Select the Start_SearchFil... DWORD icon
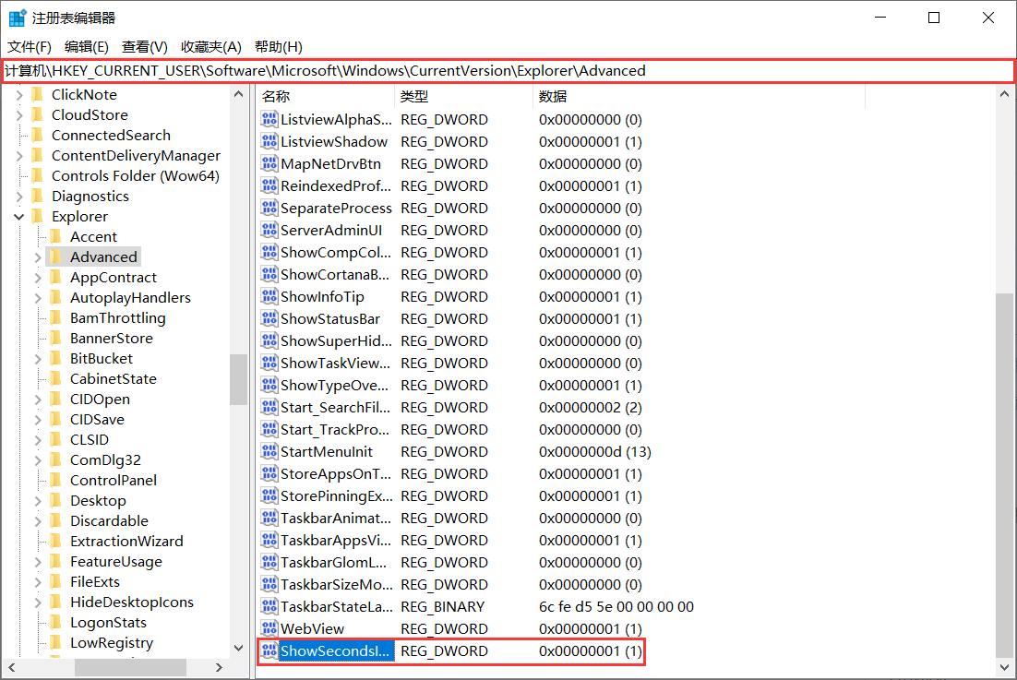 [269, 407]
